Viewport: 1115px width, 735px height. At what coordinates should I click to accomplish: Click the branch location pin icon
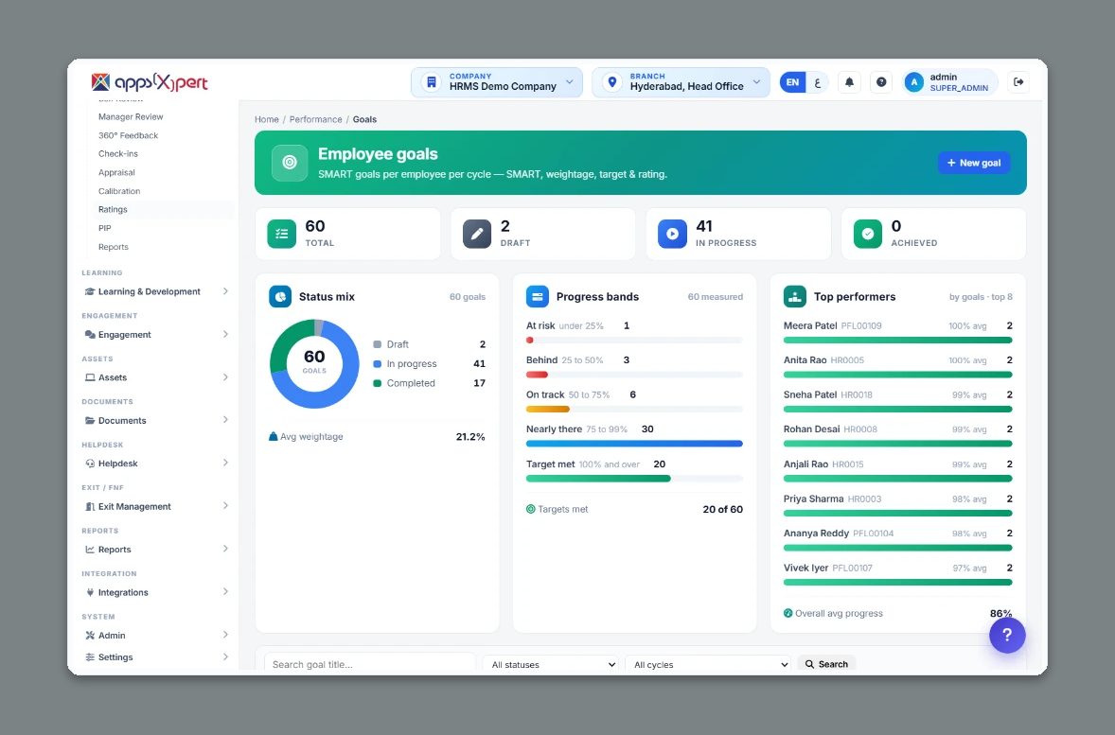point(611,82)
